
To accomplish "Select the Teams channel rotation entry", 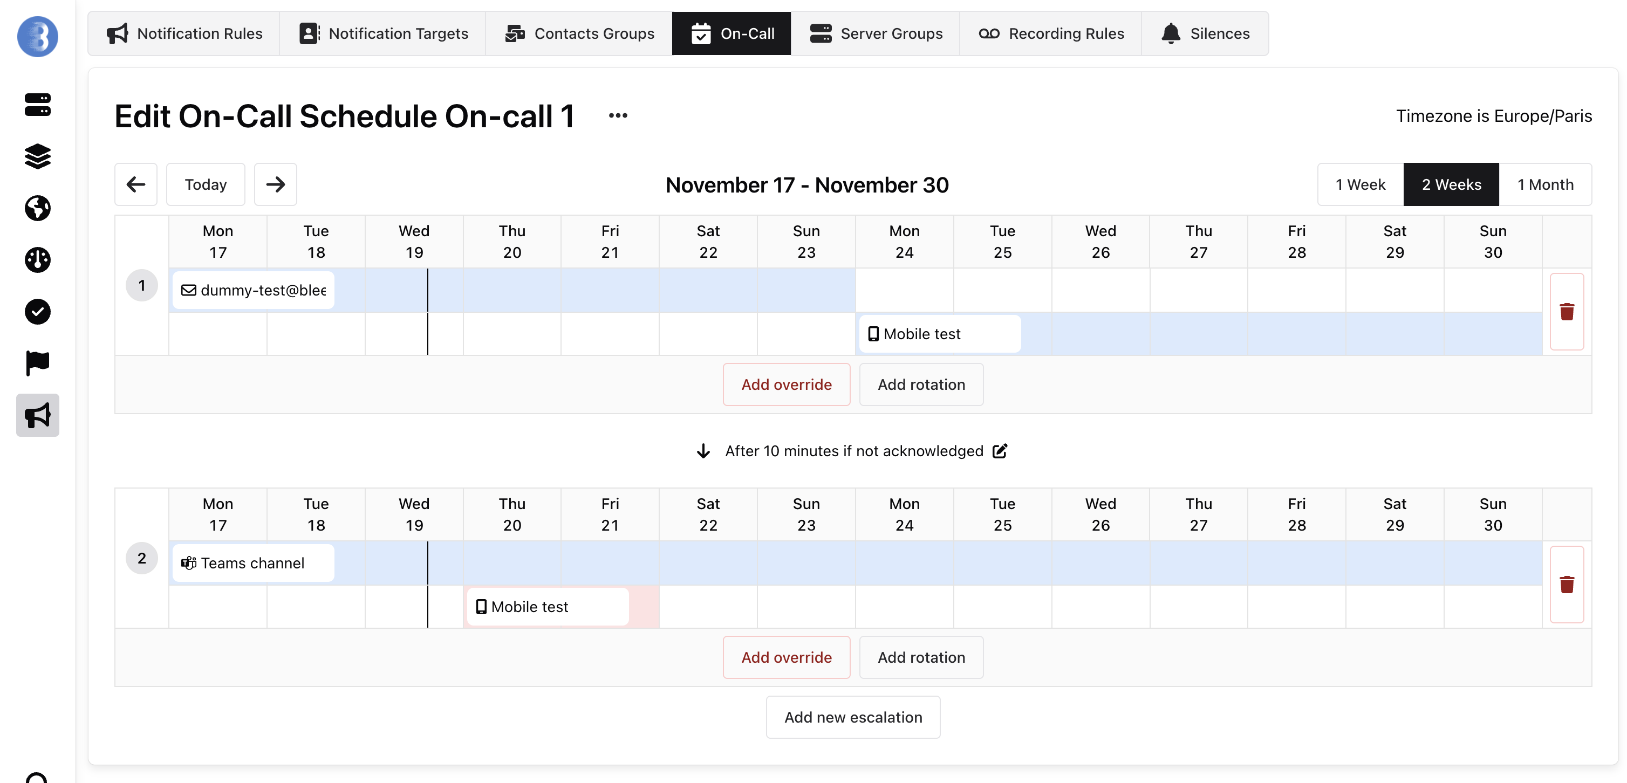I will (x=253, y=564).
